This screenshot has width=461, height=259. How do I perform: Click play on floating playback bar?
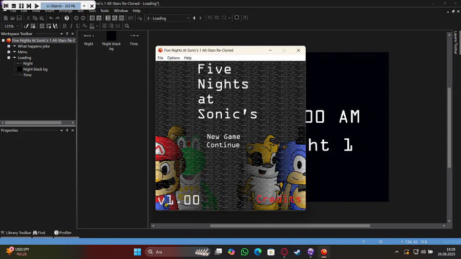point(37,6)
